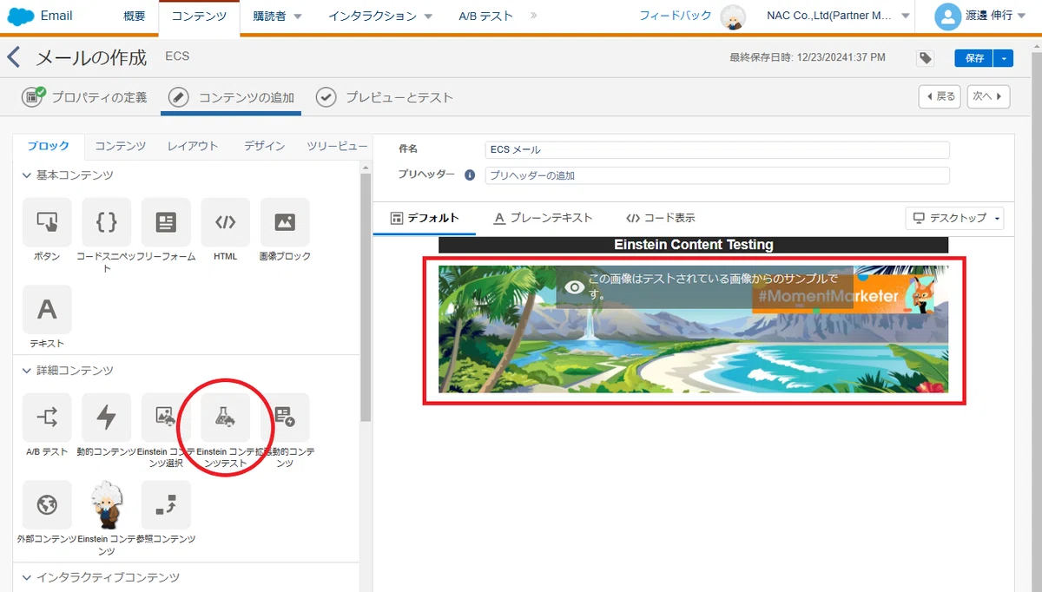Click the プリヘッダーの追加 input field
The width and height of the screenshot is (1042, 592).
pyautogui.click(x=717, y=175)
